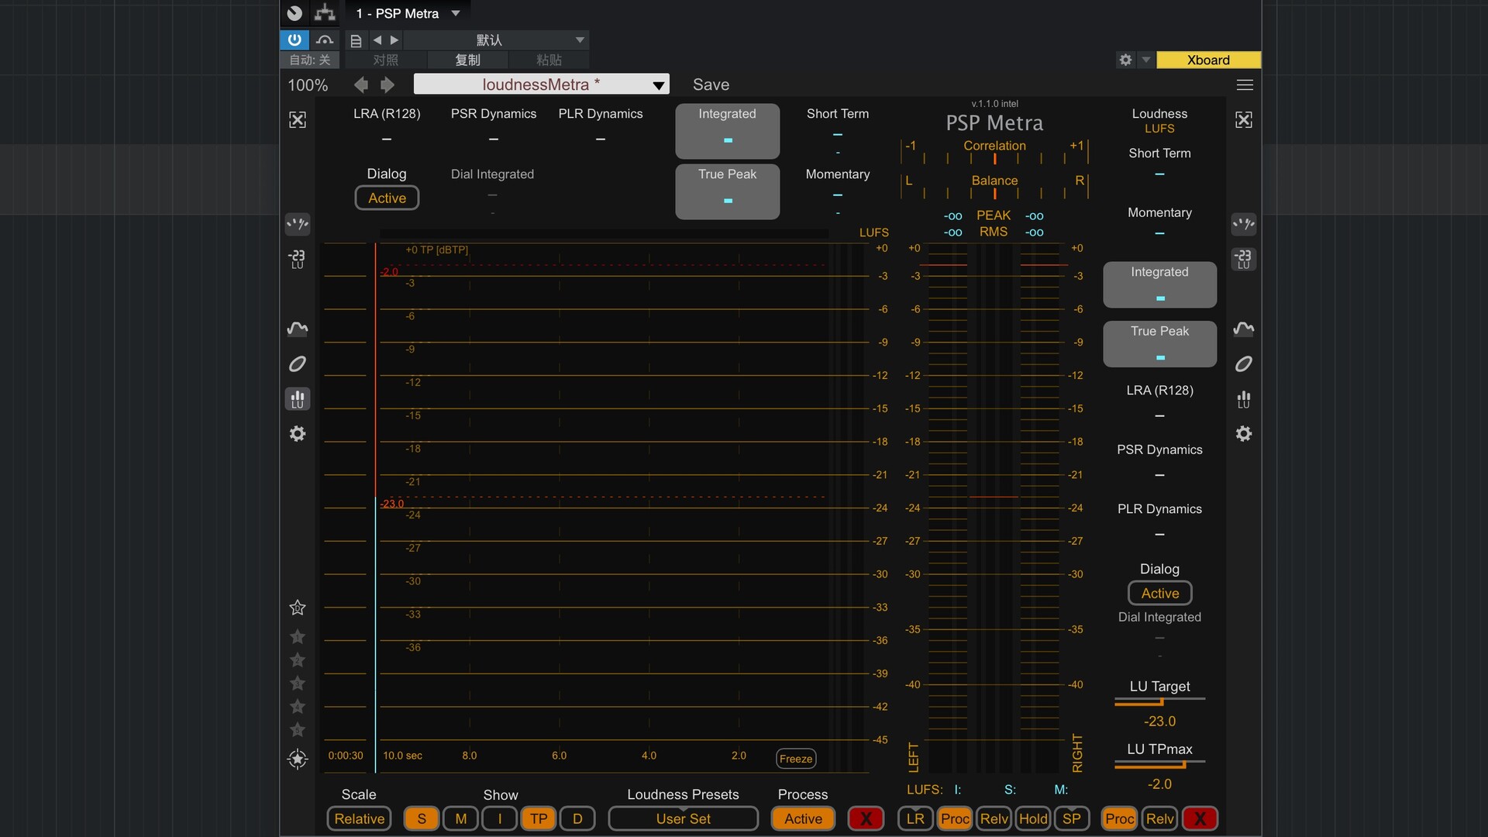
Task: Toggle the plugin power bypass button
Action: click(294, 40)
